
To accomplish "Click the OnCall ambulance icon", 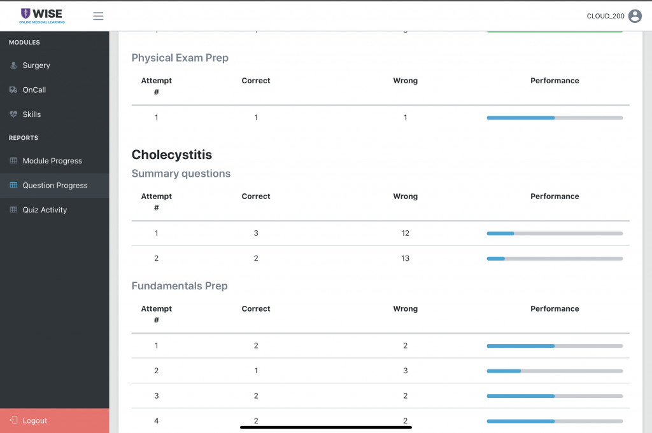I will pos(13,90).
